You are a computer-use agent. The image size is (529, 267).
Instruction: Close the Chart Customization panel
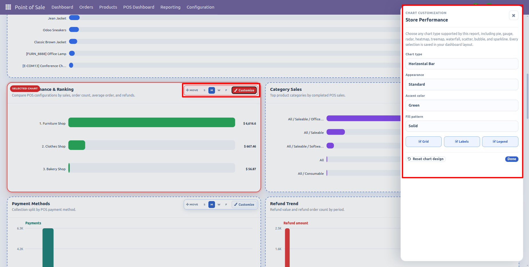[x=514, y=15]
